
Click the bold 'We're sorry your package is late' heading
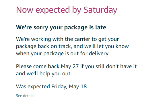click(x=61, y=28)
